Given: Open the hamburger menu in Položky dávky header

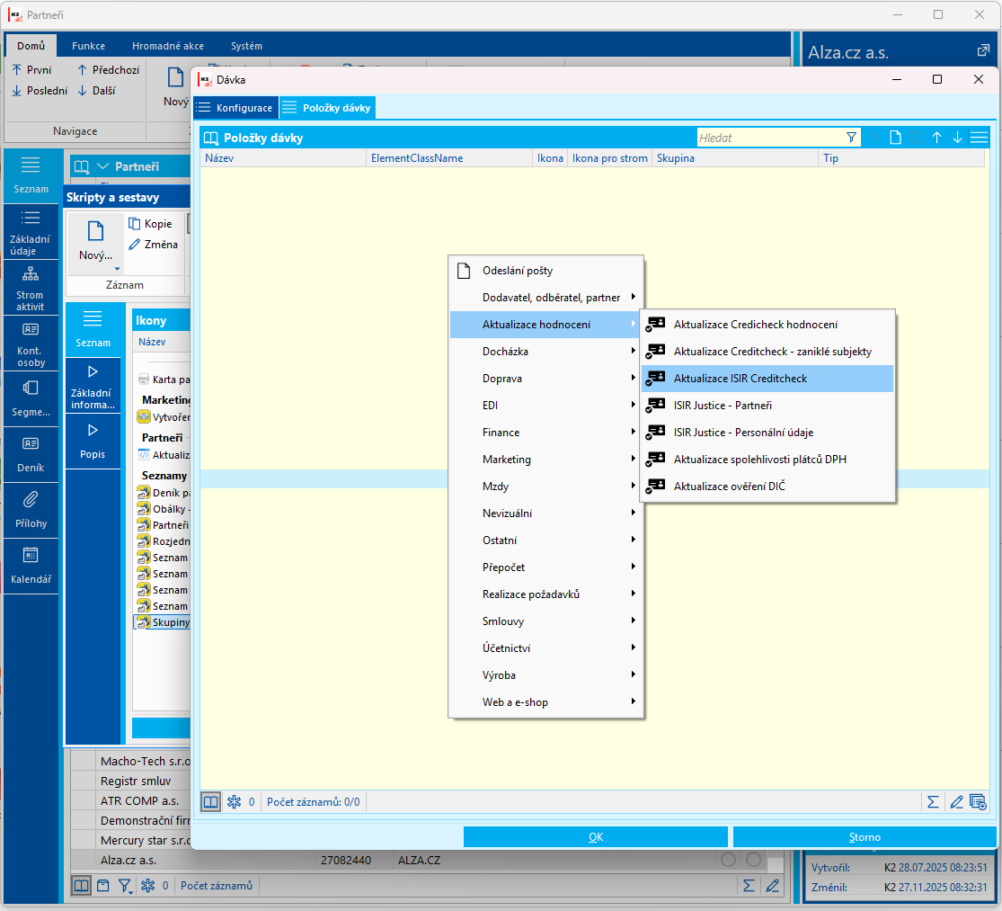Looking at the screenshot, I should (x=979, y=138).
